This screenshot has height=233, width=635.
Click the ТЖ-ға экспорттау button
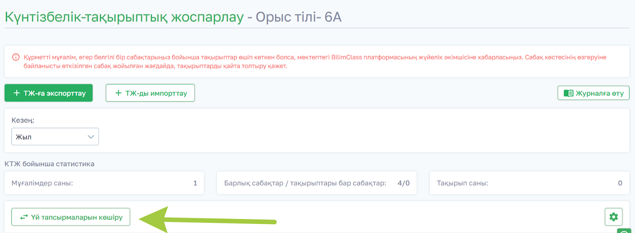coord(48,93)
